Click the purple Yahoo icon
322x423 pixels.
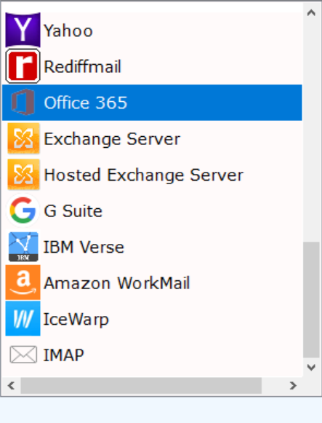pyautogui.click(x=23, y=31)
